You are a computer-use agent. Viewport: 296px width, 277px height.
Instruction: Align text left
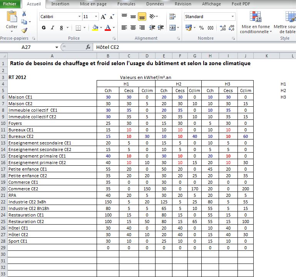[124, 28]
